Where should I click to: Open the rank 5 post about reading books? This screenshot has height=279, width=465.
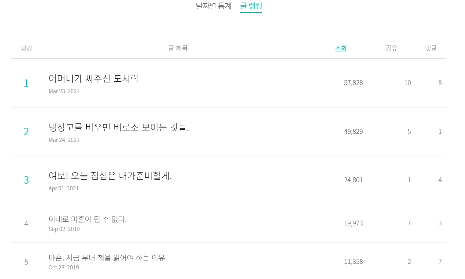107,258
